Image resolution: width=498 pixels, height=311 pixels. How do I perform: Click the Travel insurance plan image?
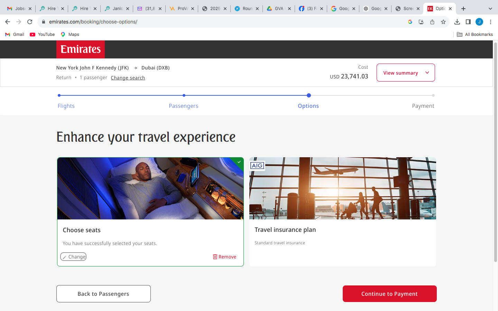pos(343,188)
